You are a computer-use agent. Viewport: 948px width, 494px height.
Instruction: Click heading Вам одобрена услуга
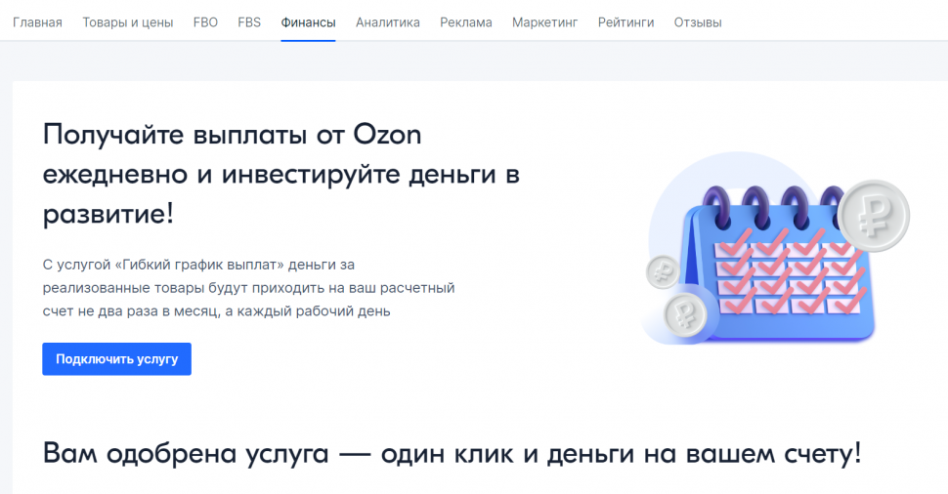pos(452,453)
